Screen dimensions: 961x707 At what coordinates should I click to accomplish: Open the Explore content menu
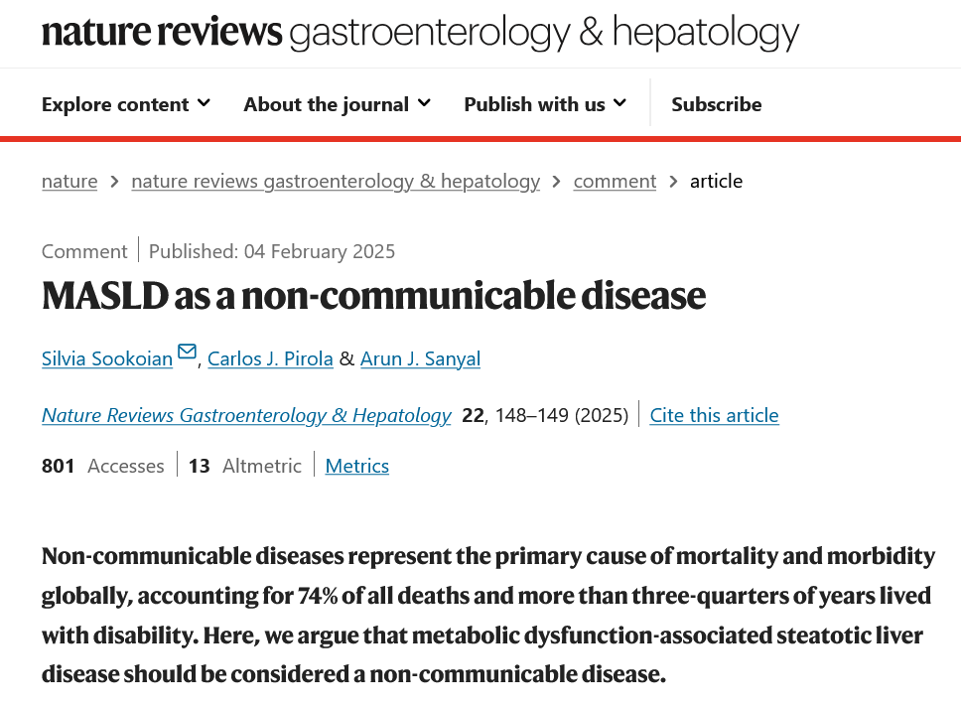click(x=115, y=104)
